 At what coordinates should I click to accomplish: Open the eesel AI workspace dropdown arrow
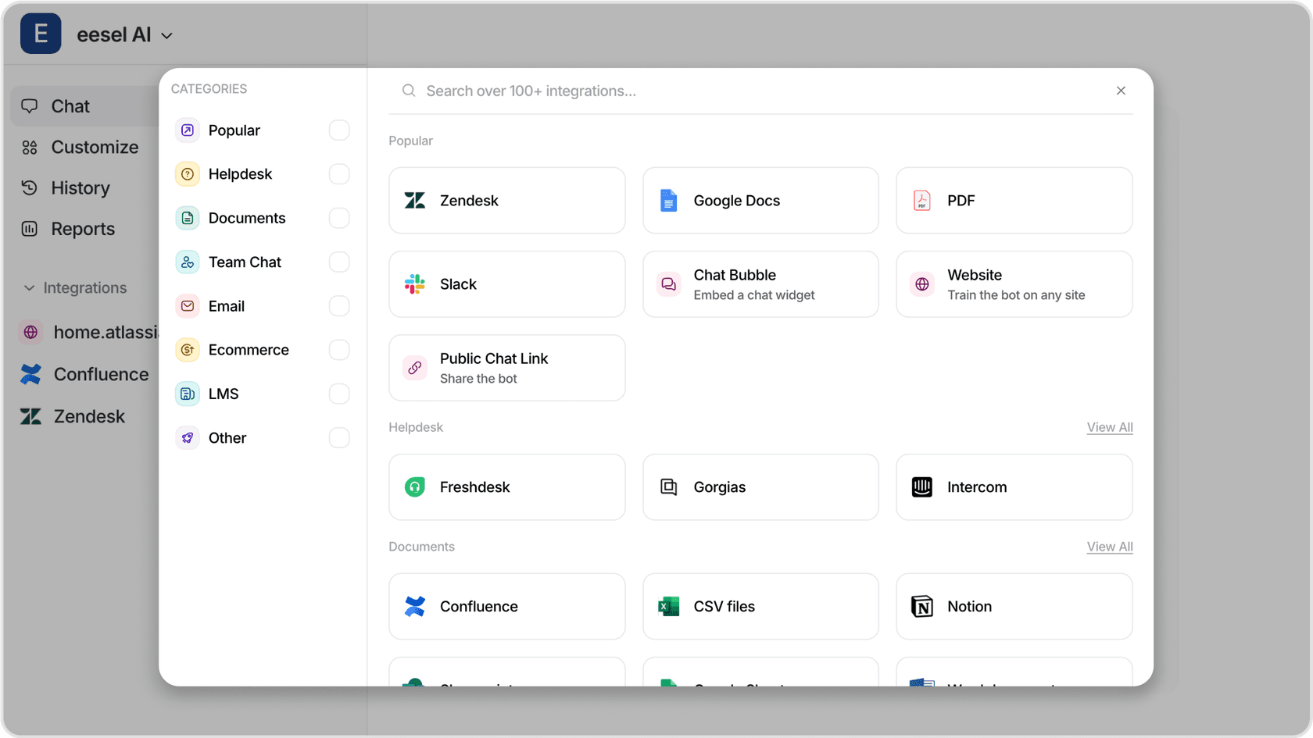(166, 36)
